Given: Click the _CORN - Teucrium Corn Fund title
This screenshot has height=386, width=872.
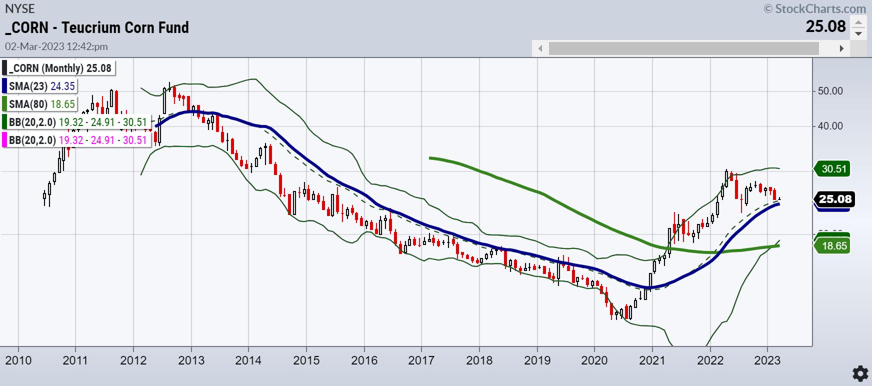Looking at the screenshot, I should (97, 27).
